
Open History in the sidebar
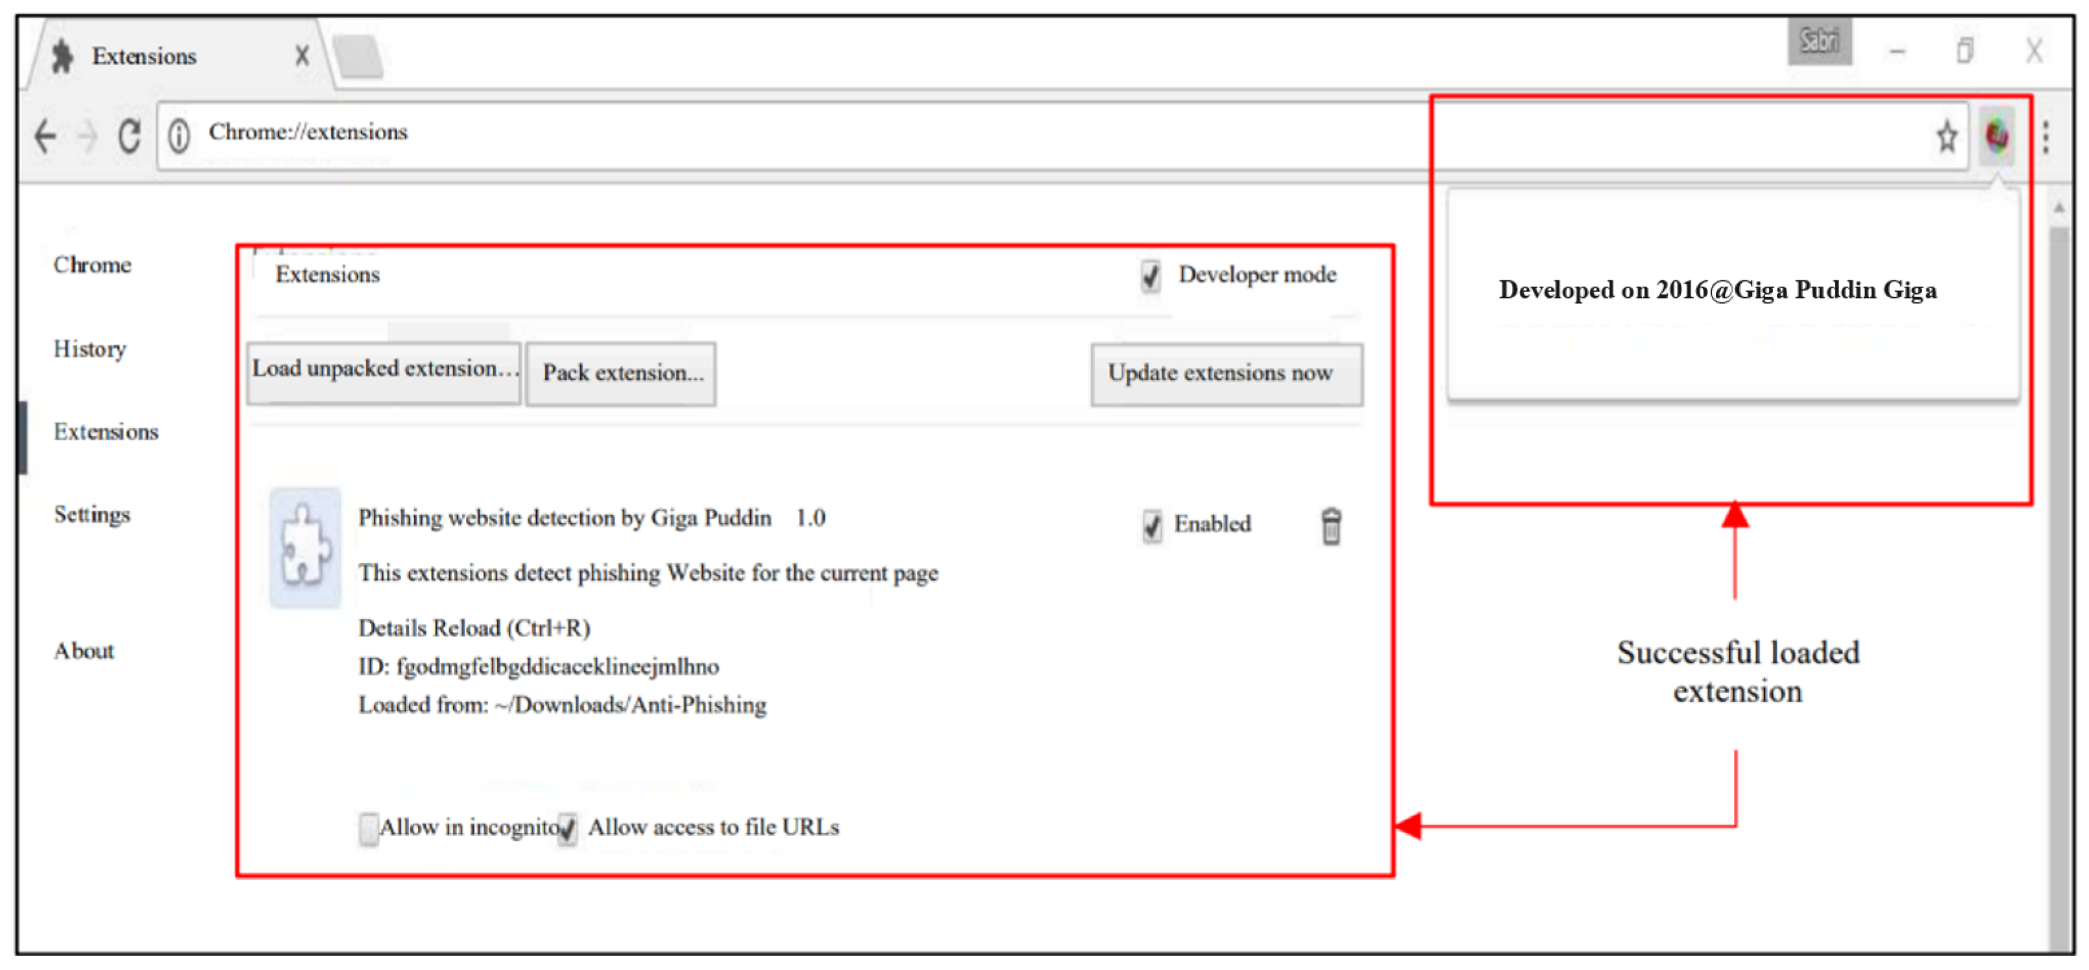point(90,349)
